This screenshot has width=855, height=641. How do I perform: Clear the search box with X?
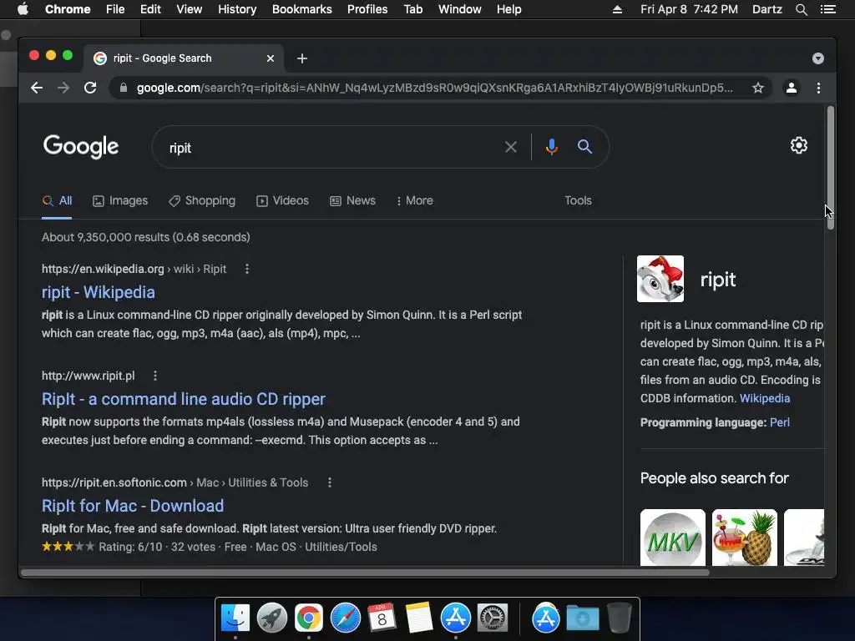[511, 147]
